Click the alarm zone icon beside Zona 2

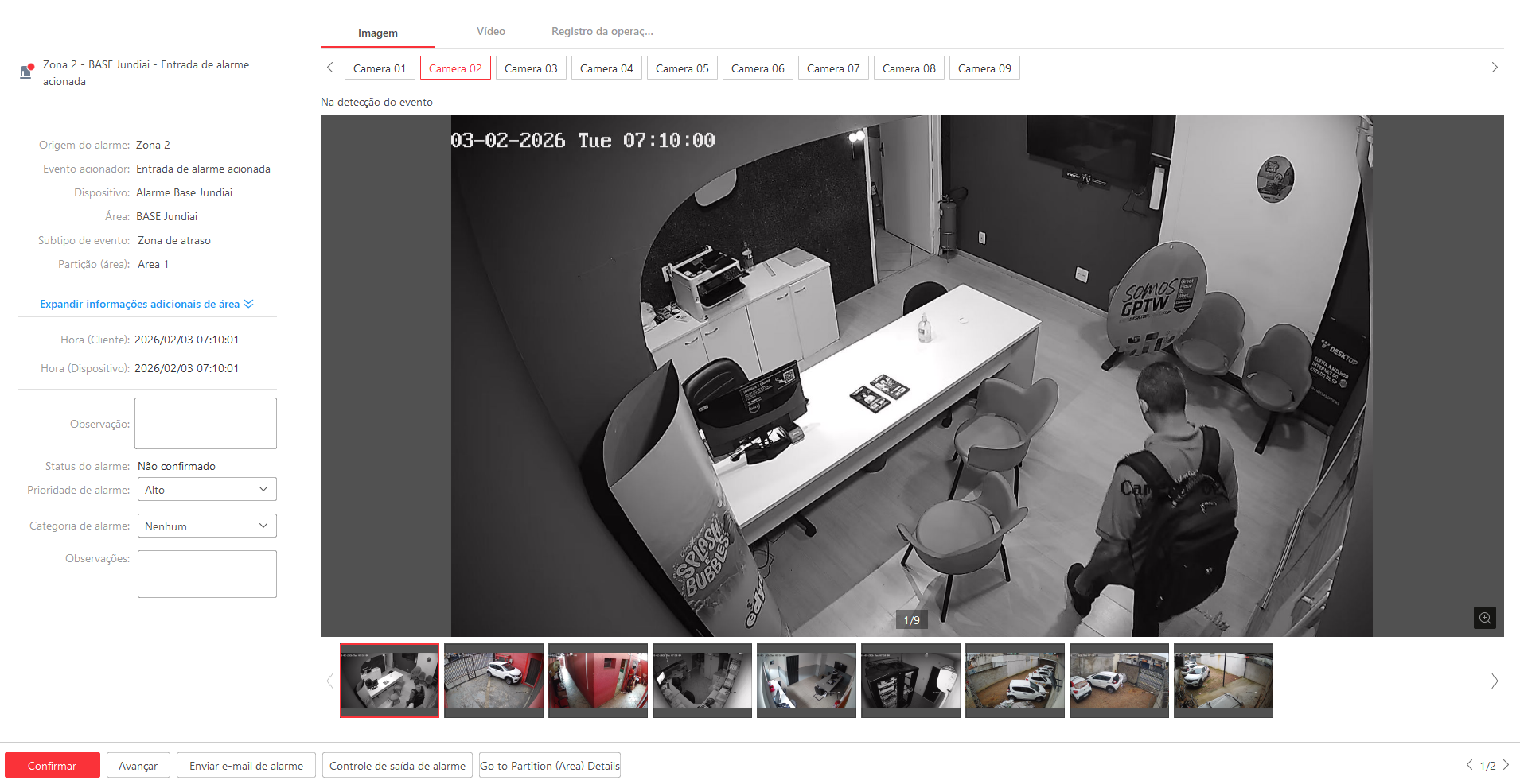coord(26,72)
